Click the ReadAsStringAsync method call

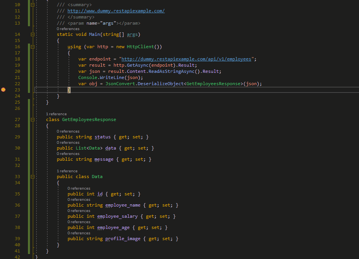click(x=171, y=71)
